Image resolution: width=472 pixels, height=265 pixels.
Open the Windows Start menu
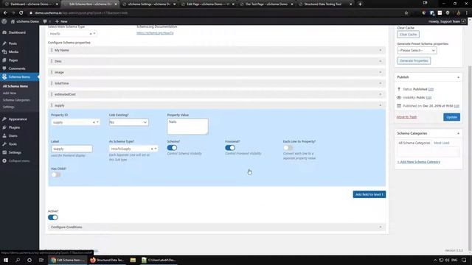[6, 260]
